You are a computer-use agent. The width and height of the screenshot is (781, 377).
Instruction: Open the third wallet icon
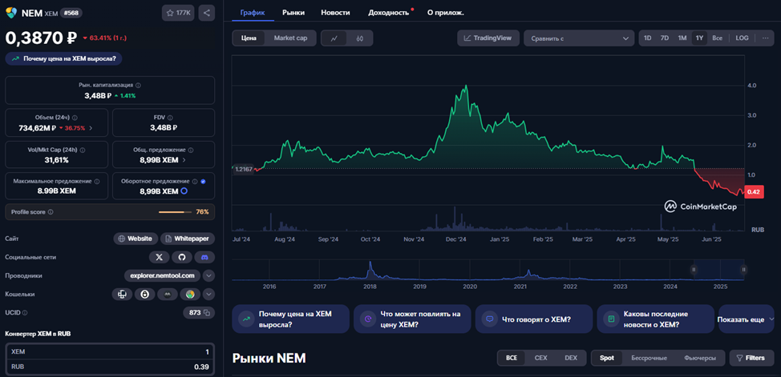168,294
